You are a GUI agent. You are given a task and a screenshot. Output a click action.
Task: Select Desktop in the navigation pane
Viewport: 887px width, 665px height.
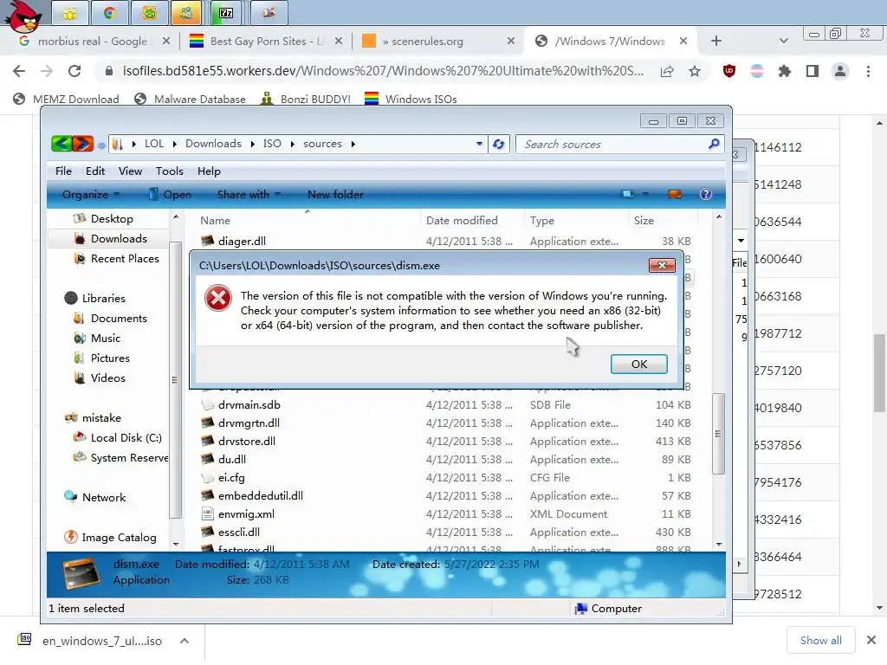[x=112, y=219]
